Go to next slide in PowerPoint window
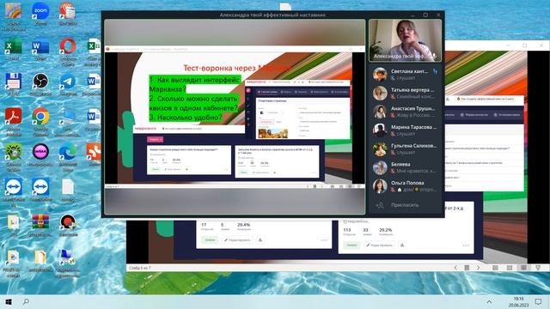 [478, 268]
